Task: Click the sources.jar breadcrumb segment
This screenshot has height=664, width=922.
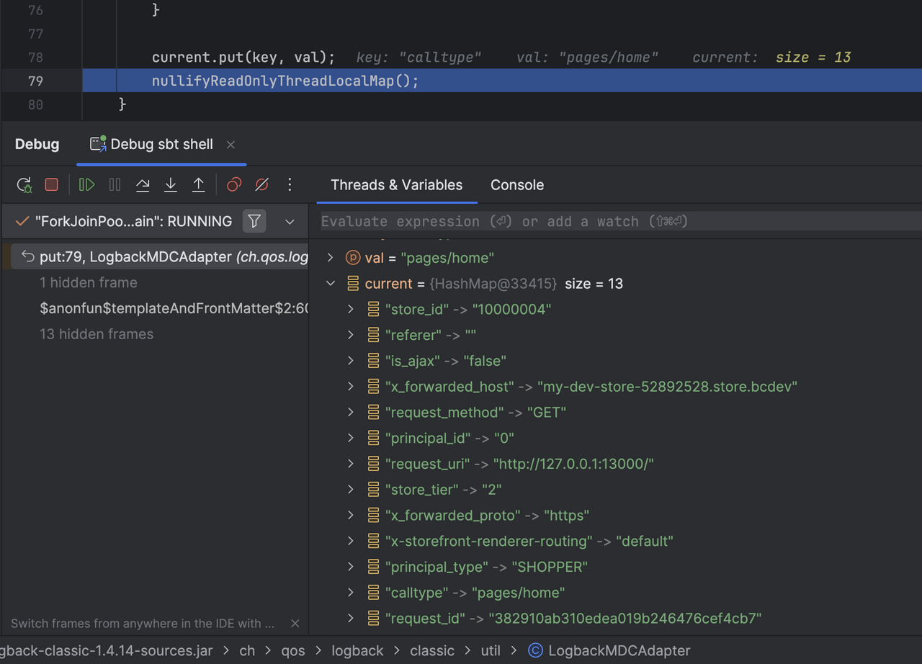Action: pyautogui.click(x=107, y=651)
